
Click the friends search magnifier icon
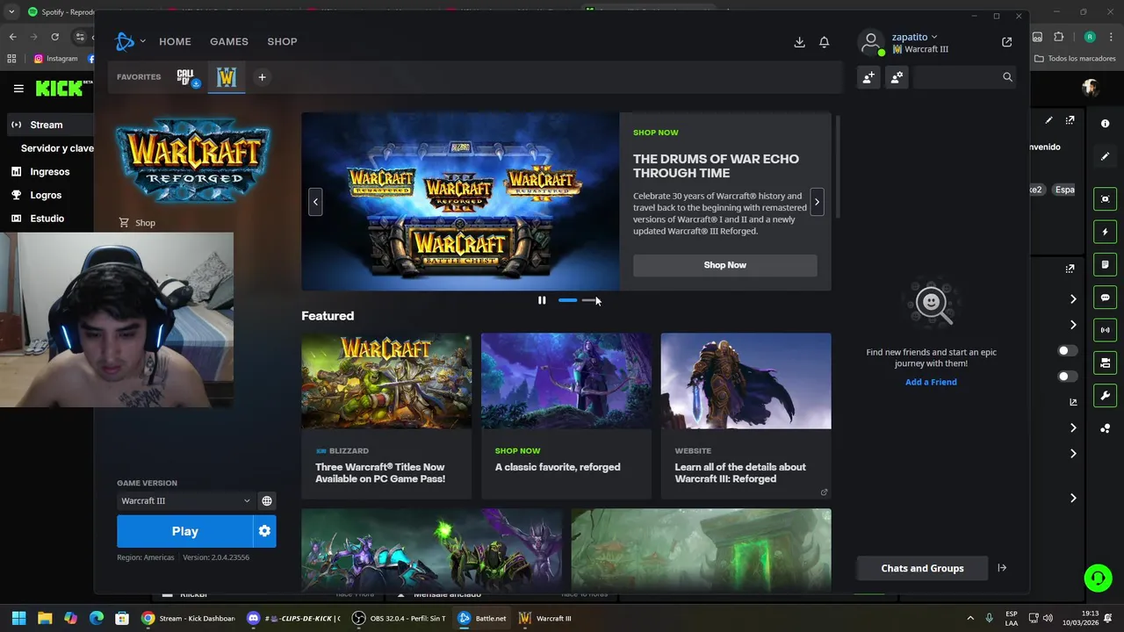(x=1007, y=77)
